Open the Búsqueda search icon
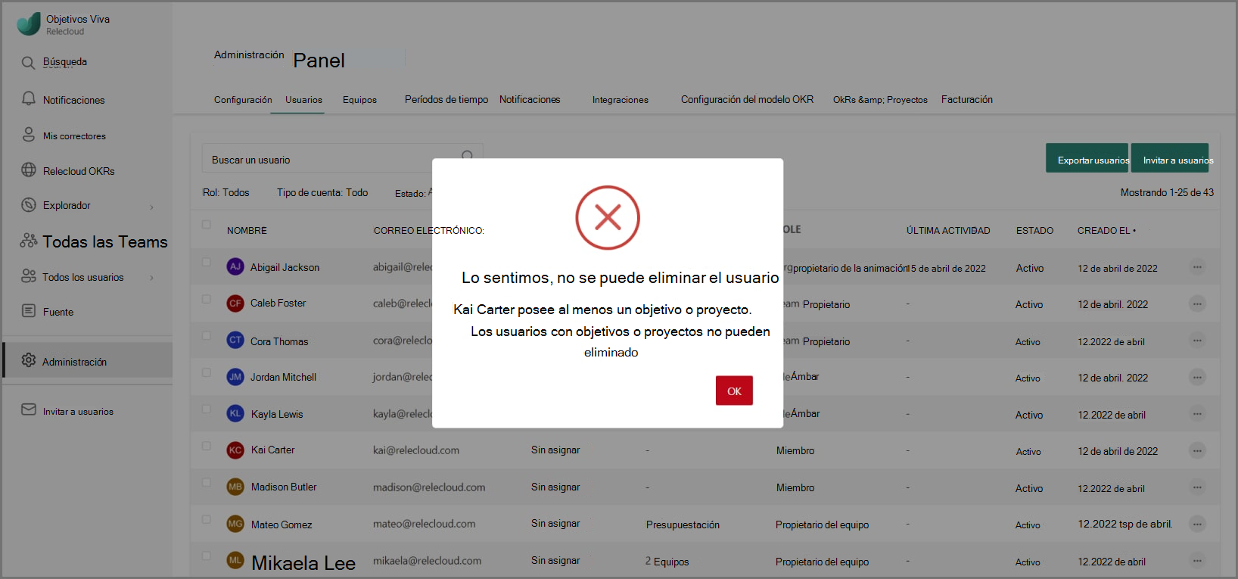 28,63
